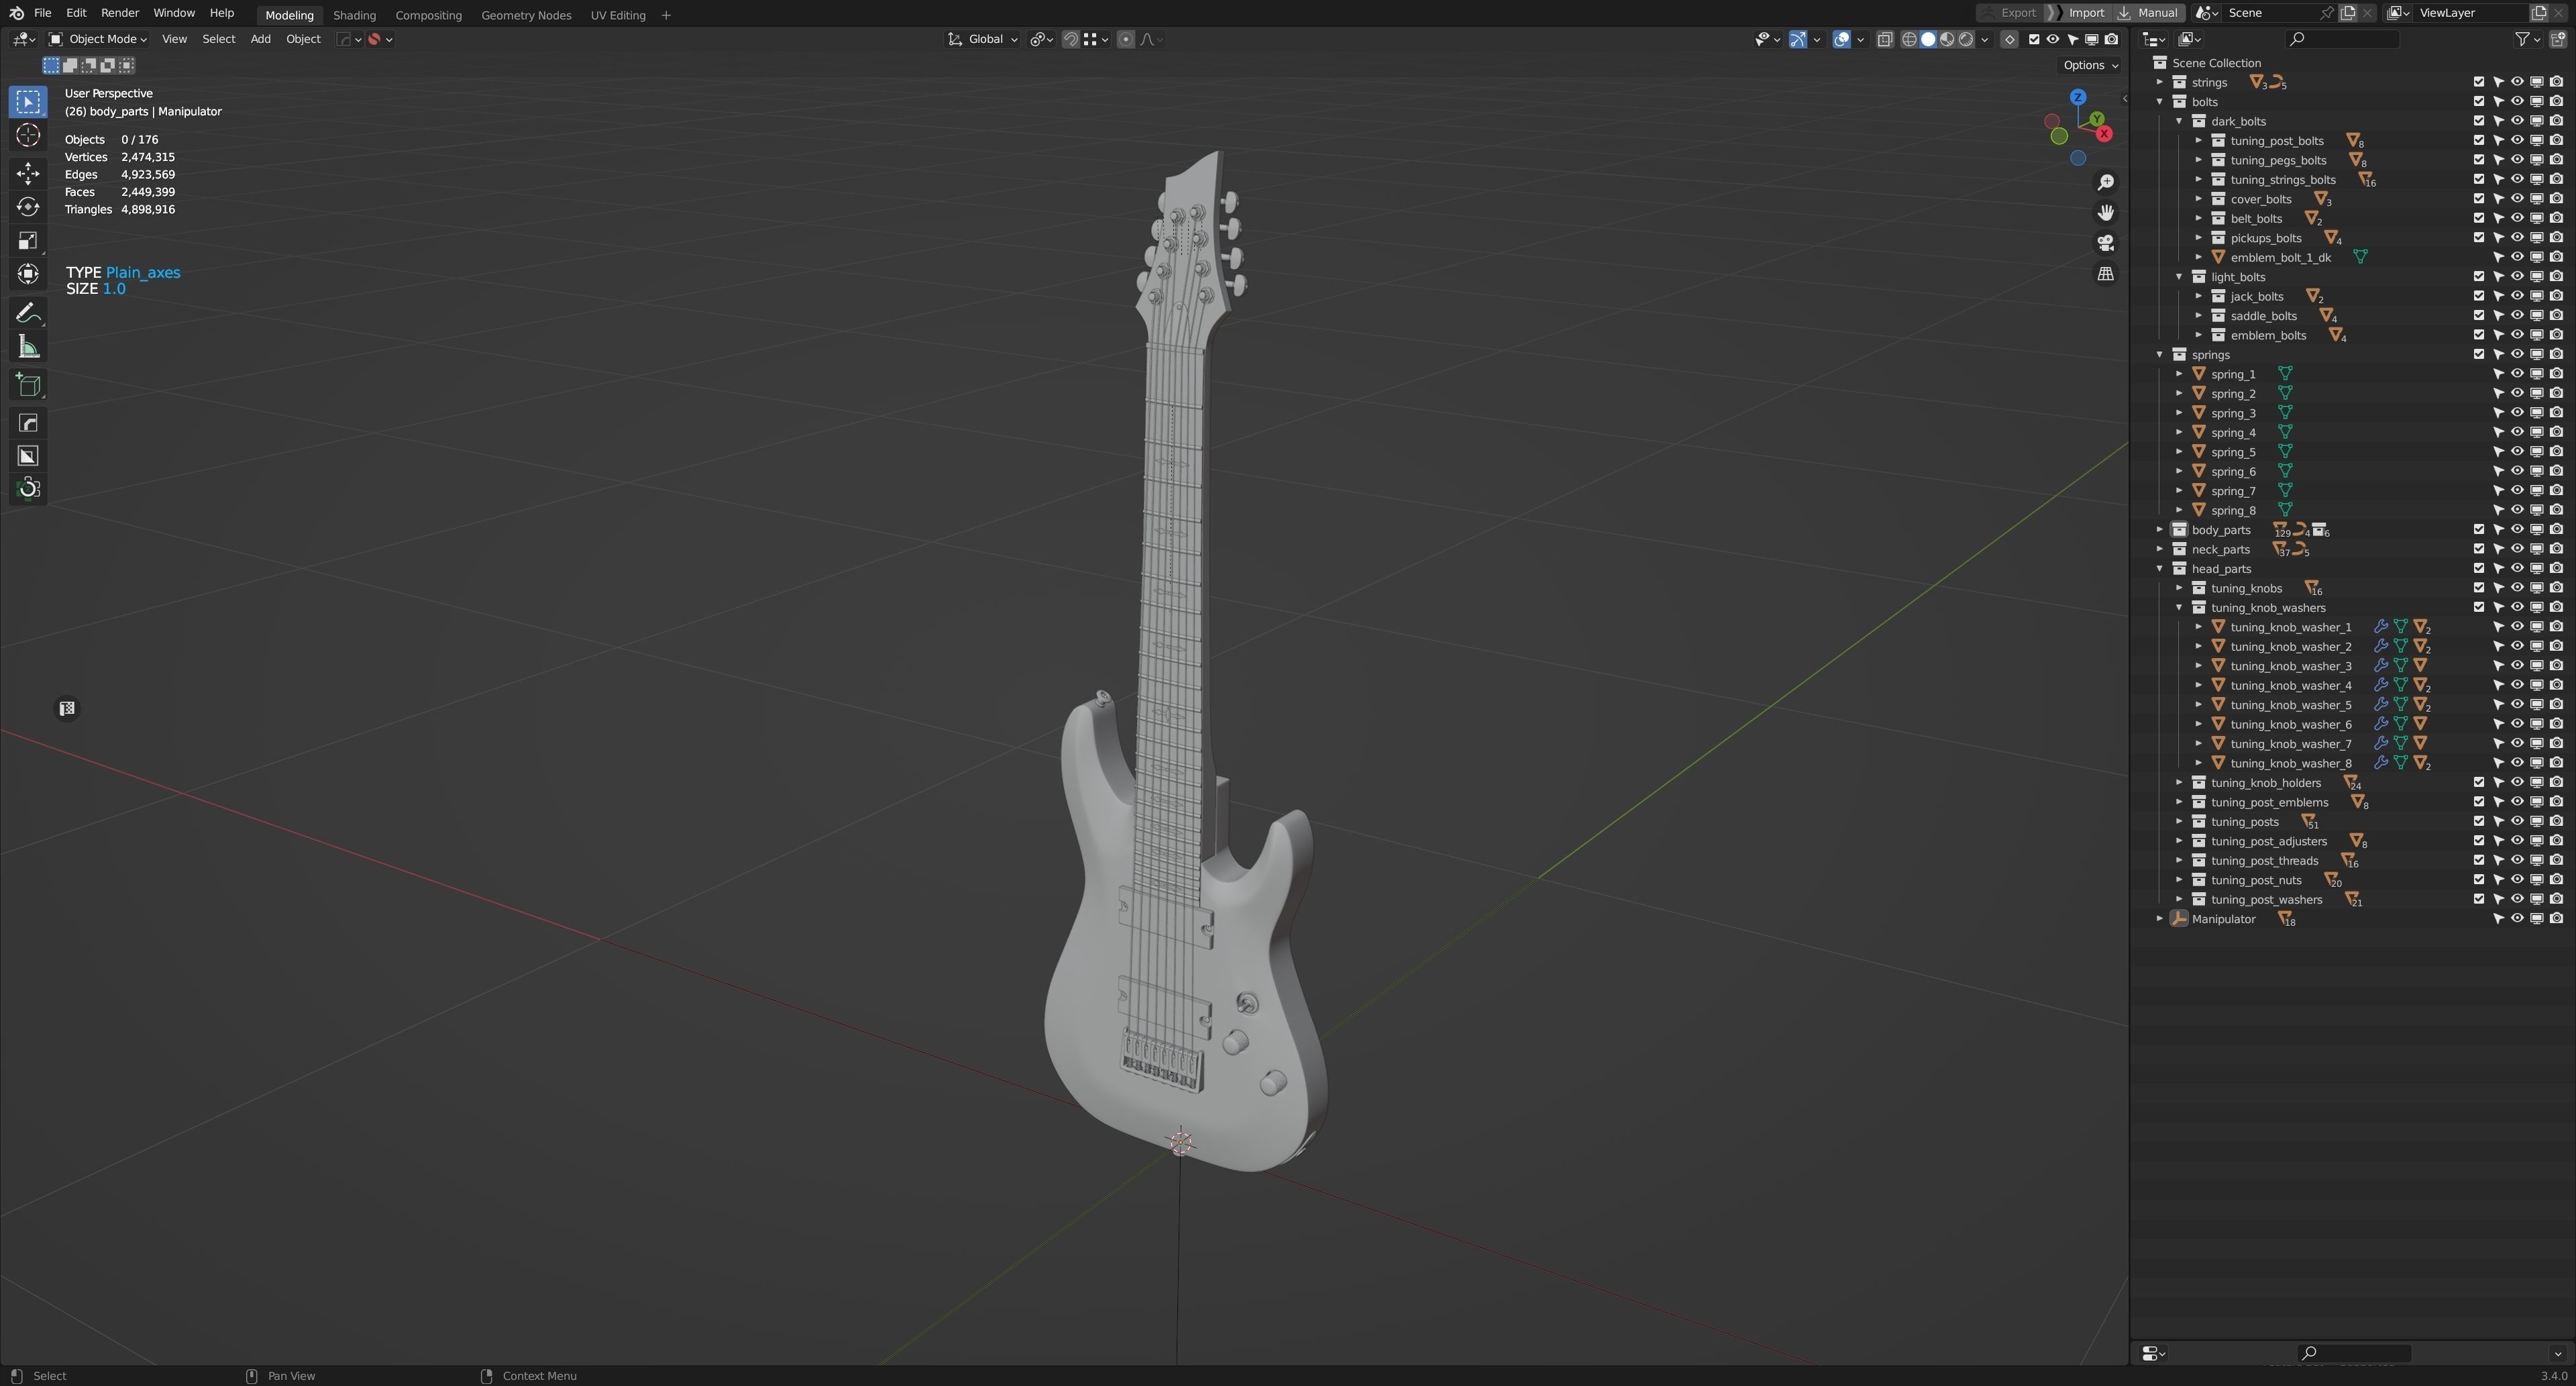Viewport: 2576px width, 1386px height.
Task: Collapse the bolts collection
Action: tap(2159, 101)
